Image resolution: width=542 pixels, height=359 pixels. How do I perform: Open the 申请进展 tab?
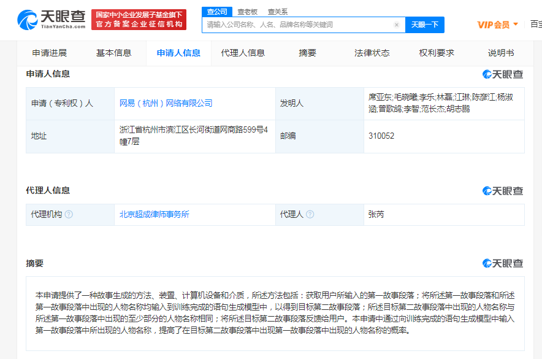click(49, 53)
